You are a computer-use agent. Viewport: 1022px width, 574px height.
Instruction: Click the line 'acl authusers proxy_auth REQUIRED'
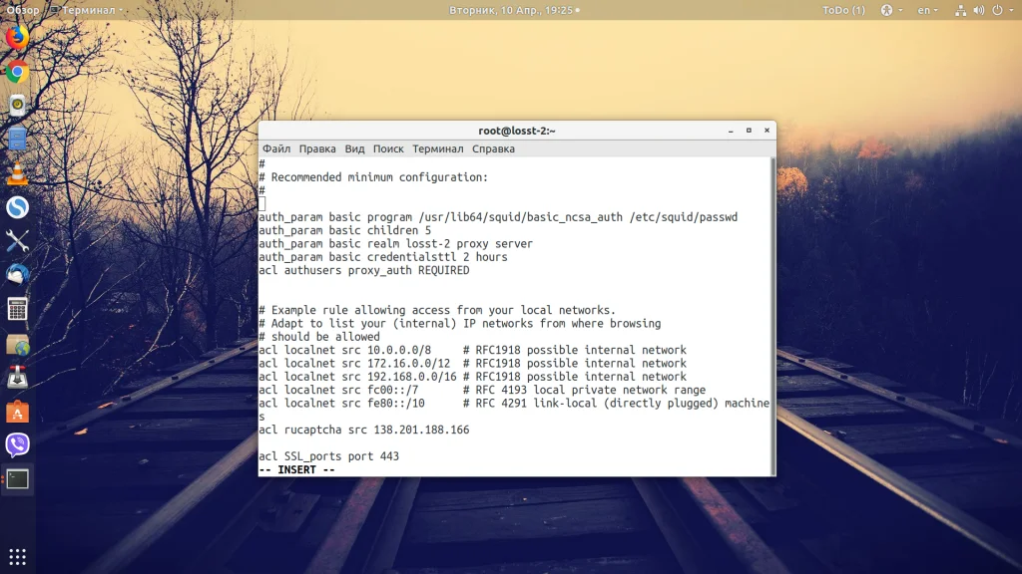pyautogui.click(x=363, y=270)
